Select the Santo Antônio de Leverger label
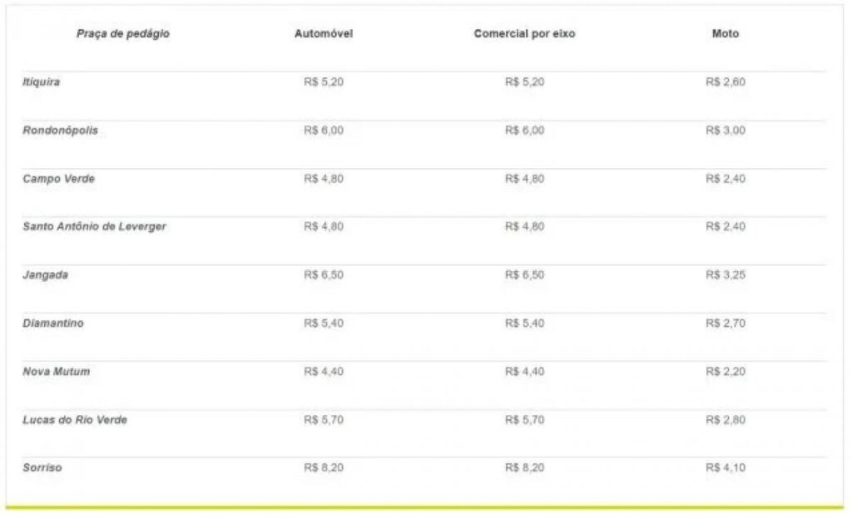Viewport: 852px width, 518px height. click(94, 227)
